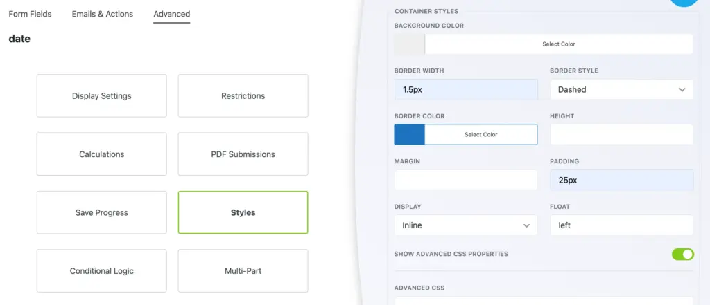This screenshot has height=305, width=710.
Task: Open Conditional Logic settings
Action: click(x=101, y=271)
